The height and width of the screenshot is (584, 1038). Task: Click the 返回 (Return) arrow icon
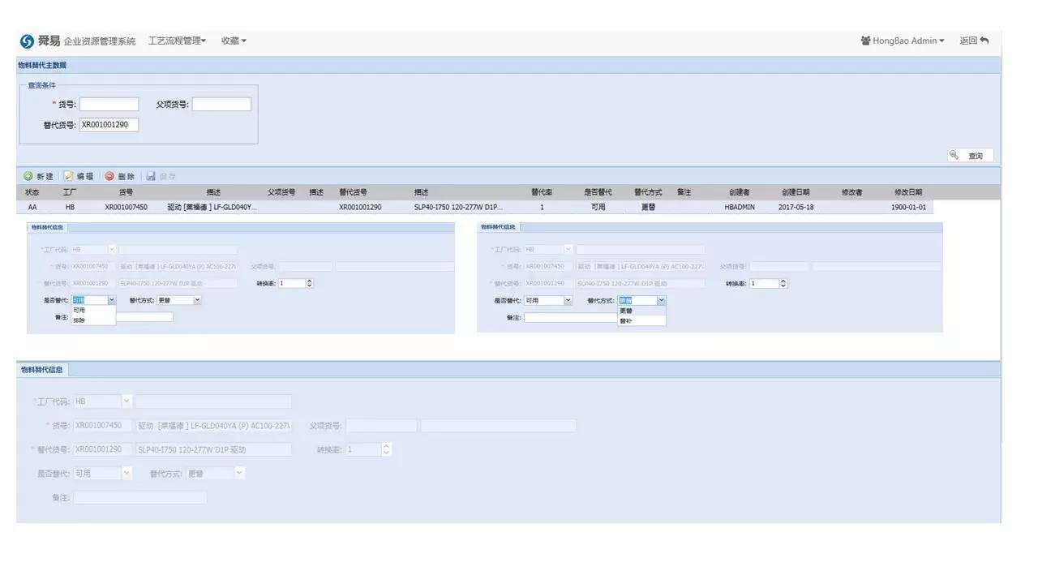(x=984, y=41)
